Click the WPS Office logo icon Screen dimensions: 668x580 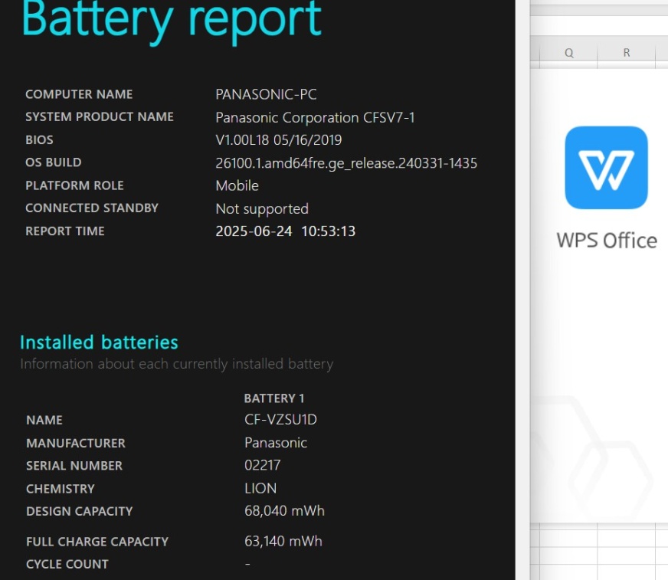(606, 168)
